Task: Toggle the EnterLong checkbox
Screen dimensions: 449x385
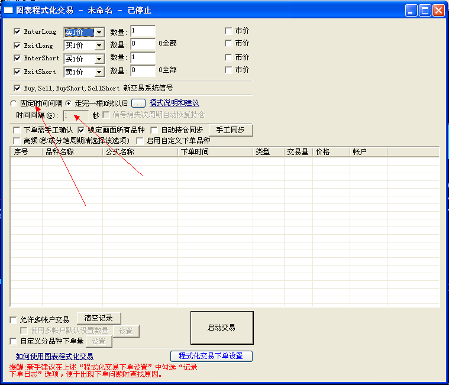Action: coord(17,32)
